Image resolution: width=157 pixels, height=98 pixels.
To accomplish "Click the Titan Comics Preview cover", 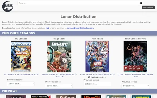I will coord(135,56).
